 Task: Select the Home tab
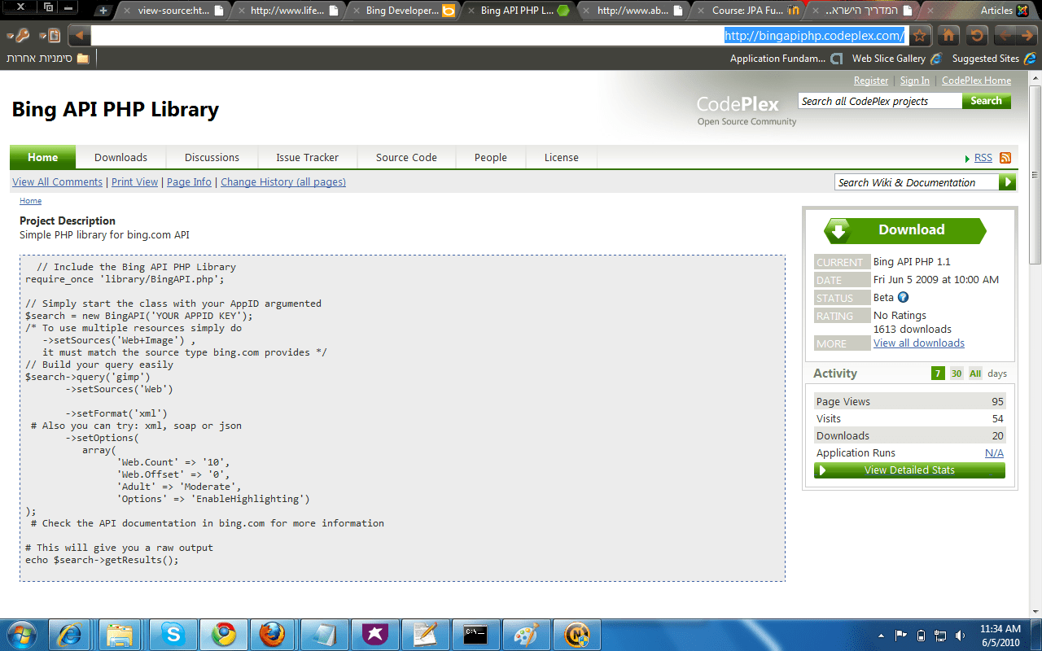point(43,157)
